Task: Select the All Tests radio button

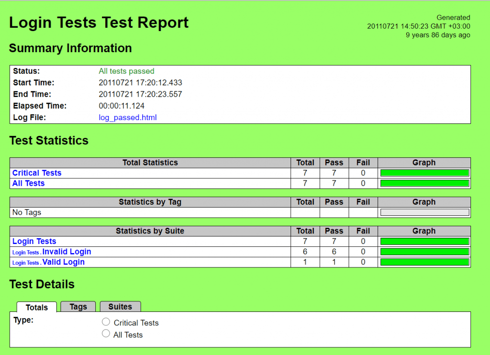Action: 106,333
